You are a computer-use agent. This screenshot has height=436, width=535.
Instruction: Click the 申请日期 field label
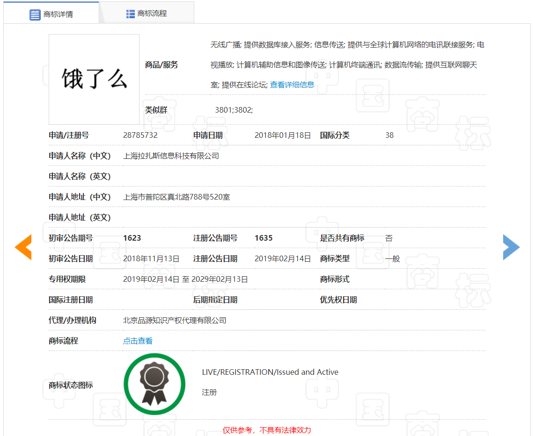pyautogui.click(x=208, y=135)
